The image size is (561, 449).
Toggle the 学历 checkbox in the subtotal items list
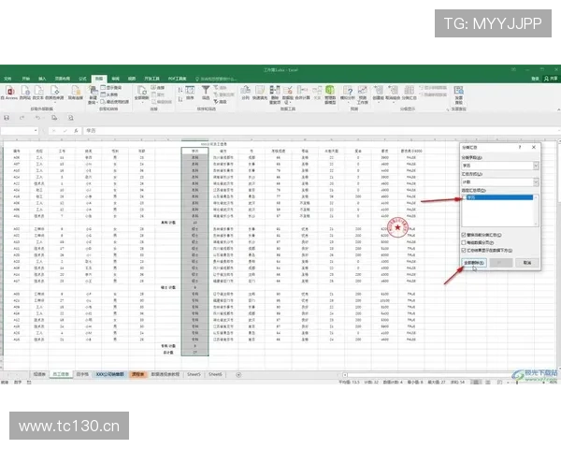click(467, 198)
